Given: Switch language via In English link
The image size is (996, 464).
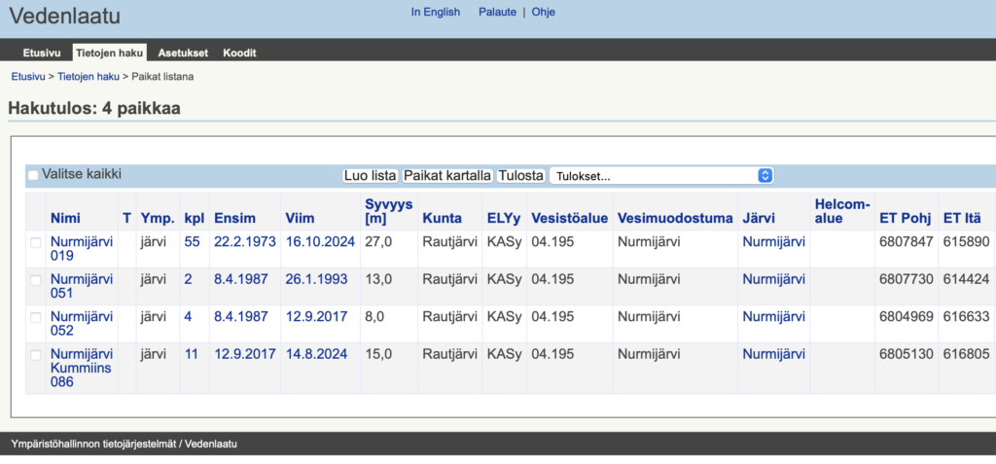Looking at the screenshot, I should [x=436, y=13].
